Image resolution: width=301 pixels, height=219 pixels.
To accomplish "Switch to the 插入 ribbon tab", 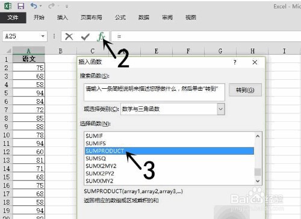I will (62, 17).
